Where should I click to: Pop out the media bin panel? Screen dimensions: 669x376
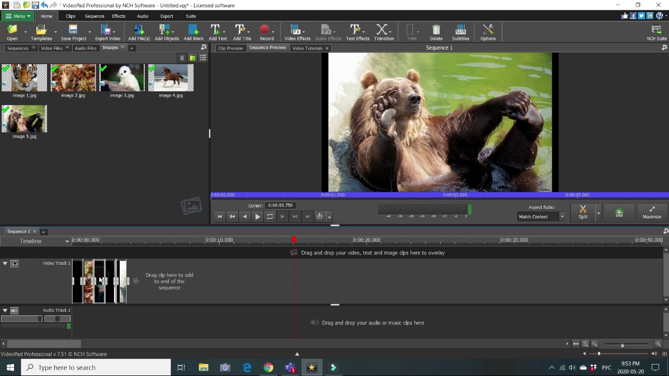tap(203, 48)
